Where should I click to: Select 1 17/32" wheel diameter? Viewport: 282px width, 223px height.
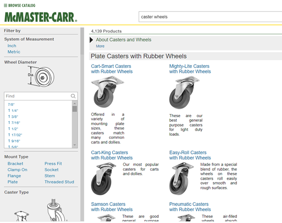tap(15, 135)
